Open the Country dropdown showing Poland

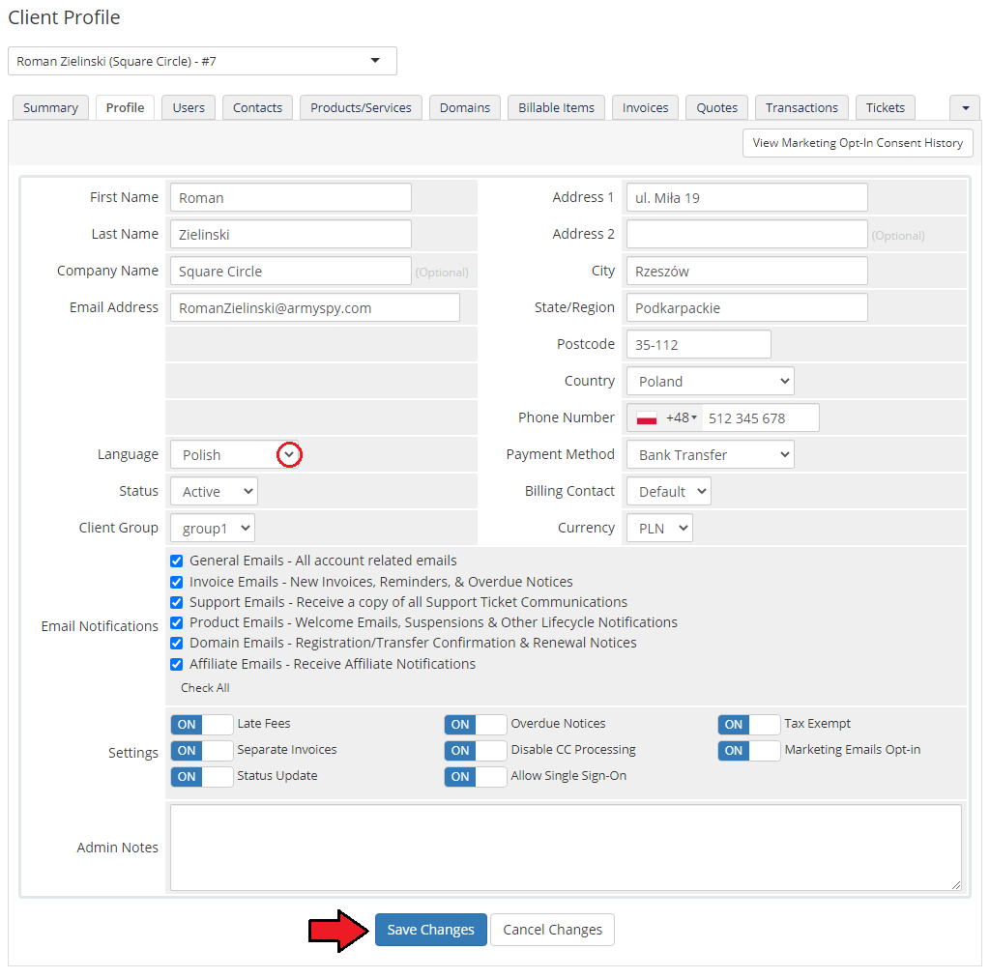[711, 381]
